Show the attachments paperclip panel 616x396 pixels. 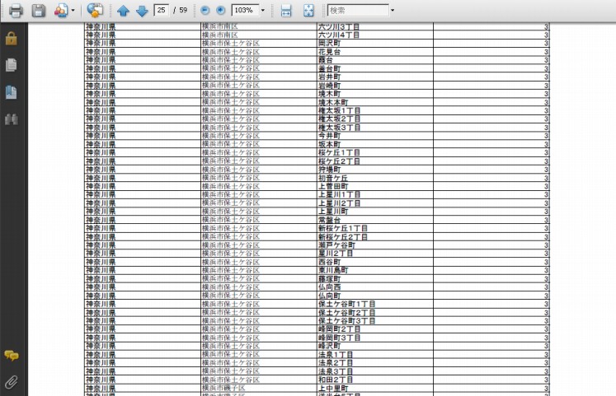12,381
